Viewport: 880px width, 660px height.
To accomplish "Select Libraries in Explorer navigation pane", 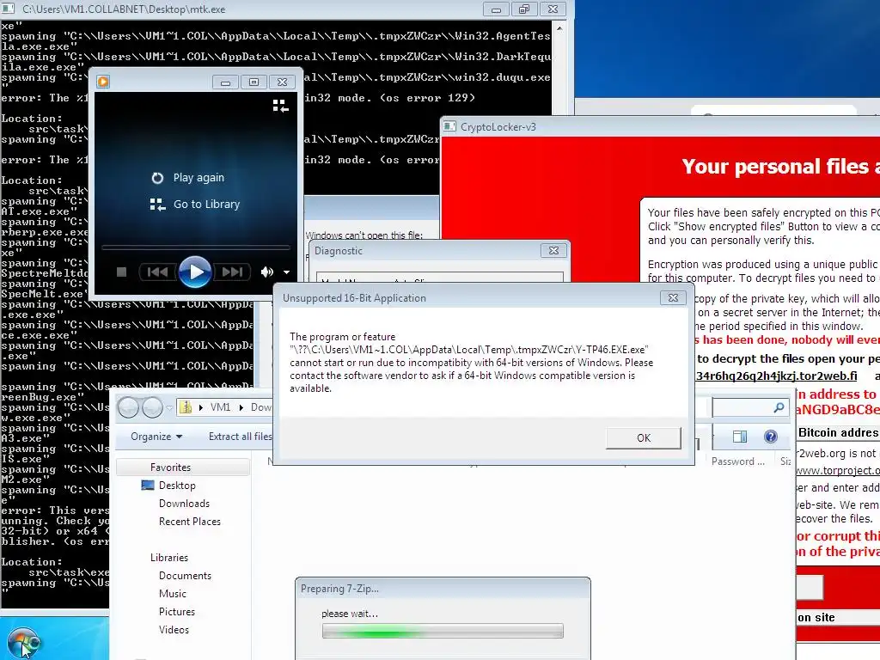I will pos(169,558).
